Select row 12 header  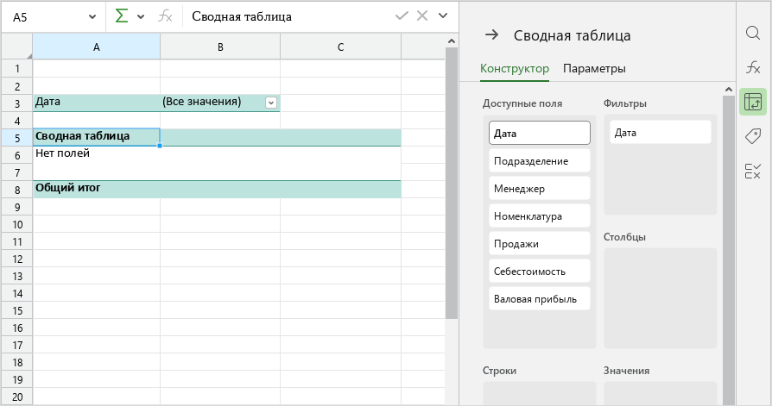click(17, 259)
